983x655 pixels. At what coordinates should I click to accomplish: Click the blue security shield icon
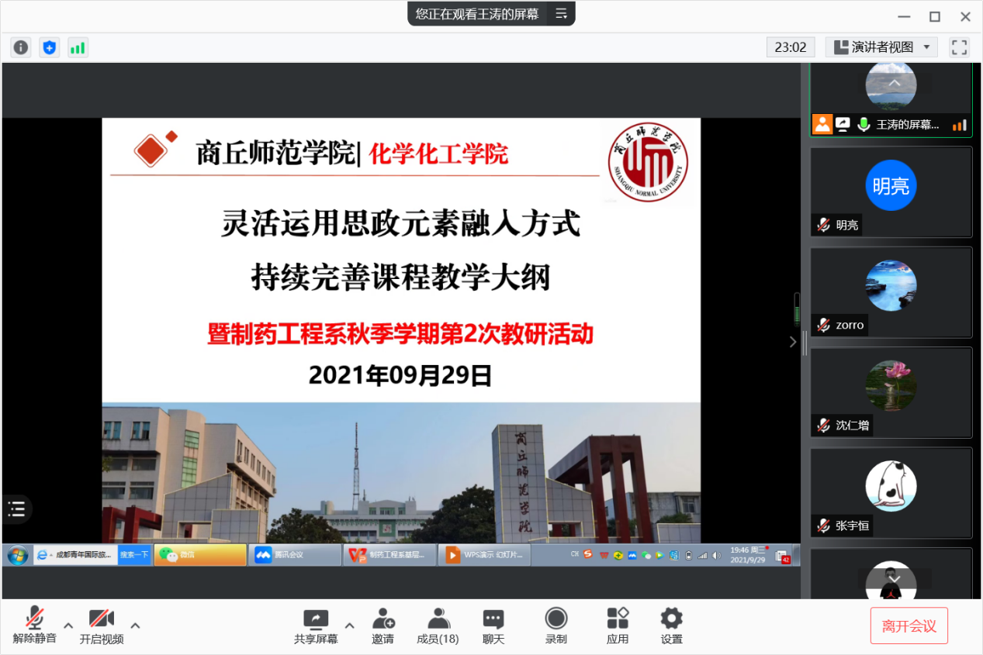point(50,47)
